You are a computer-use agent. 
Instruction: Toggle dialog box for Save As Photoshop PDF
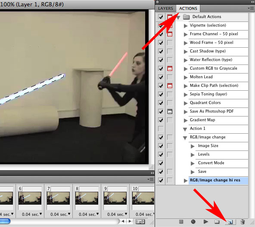170,111
